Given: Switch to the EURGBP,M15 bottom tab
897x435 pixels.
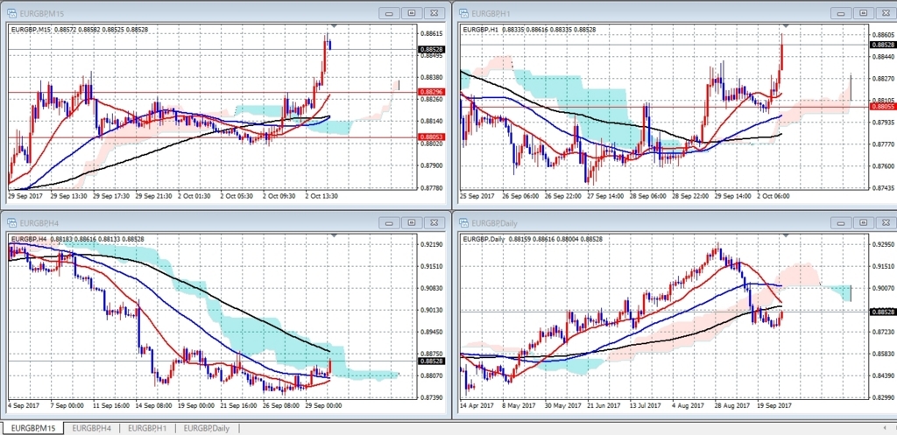Looking at the screenshot, I should pos(32,428).
